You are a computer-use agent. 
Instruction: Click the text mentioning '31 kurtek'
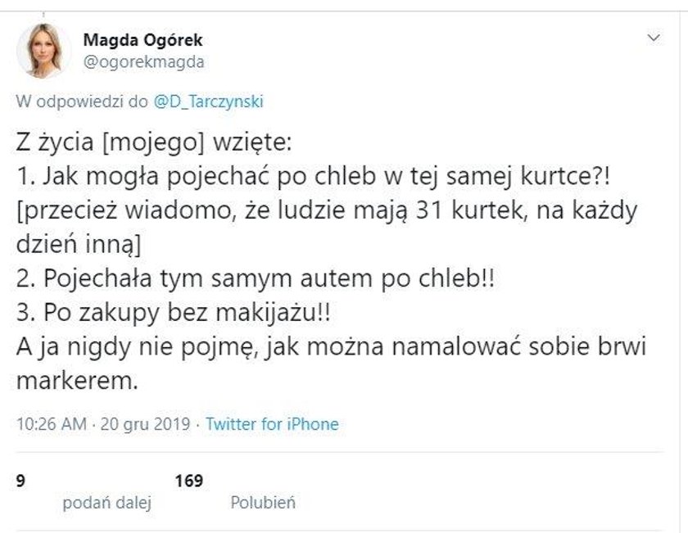(x=327, y=209)
